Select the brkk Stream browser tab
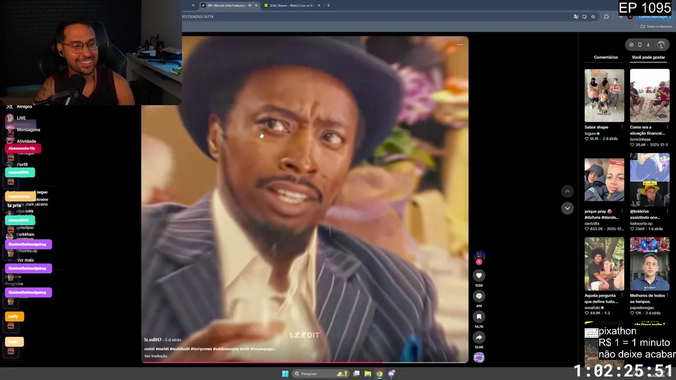Image resolution: width=676 pixels, height=380 pixels. [292, 5]
